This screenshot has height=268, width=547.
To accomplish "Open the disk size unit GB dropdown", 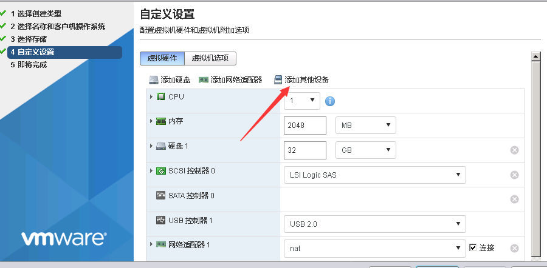I will pyautogui.click(x=366, y=150).
